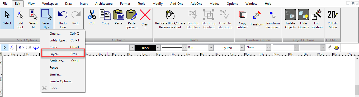Click Similar Options... menu entry

point(62,81)
